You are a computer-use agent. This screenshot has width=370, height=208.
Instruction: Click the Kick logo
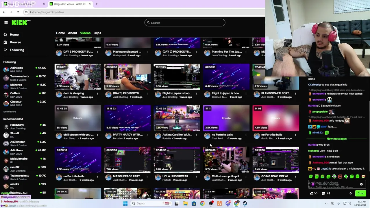(21, 23)
